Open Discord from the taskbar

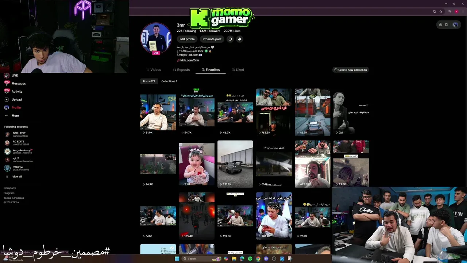point(266,259)
